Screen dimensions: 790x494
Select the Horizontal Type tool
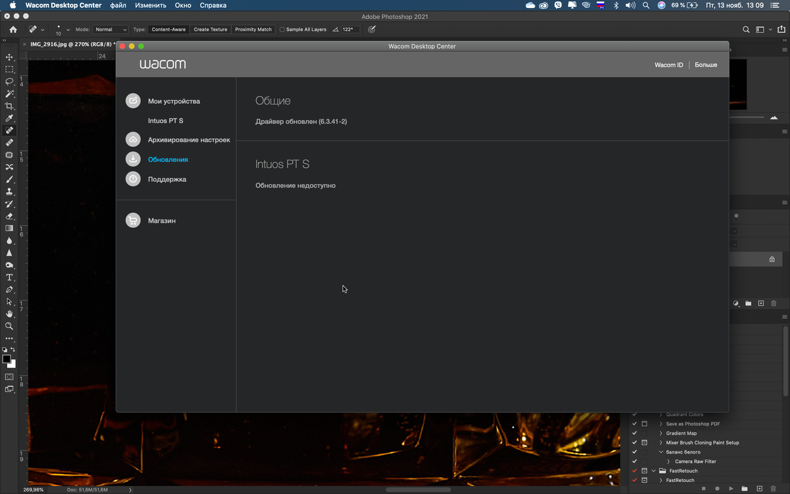pyautogui.click(x=9, y=277)
